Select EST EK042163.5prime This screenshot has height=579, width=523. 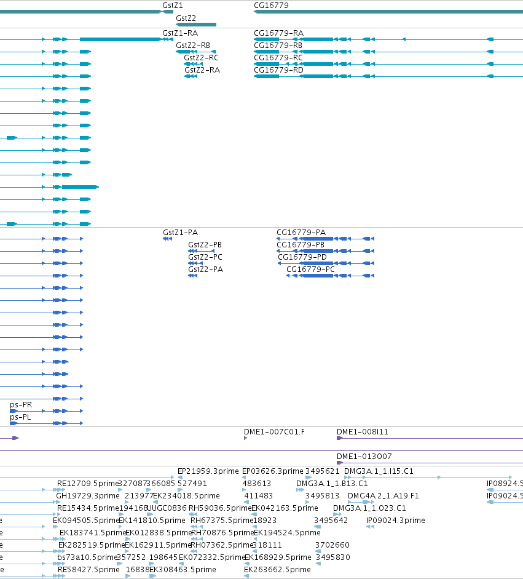coord(285,508)
